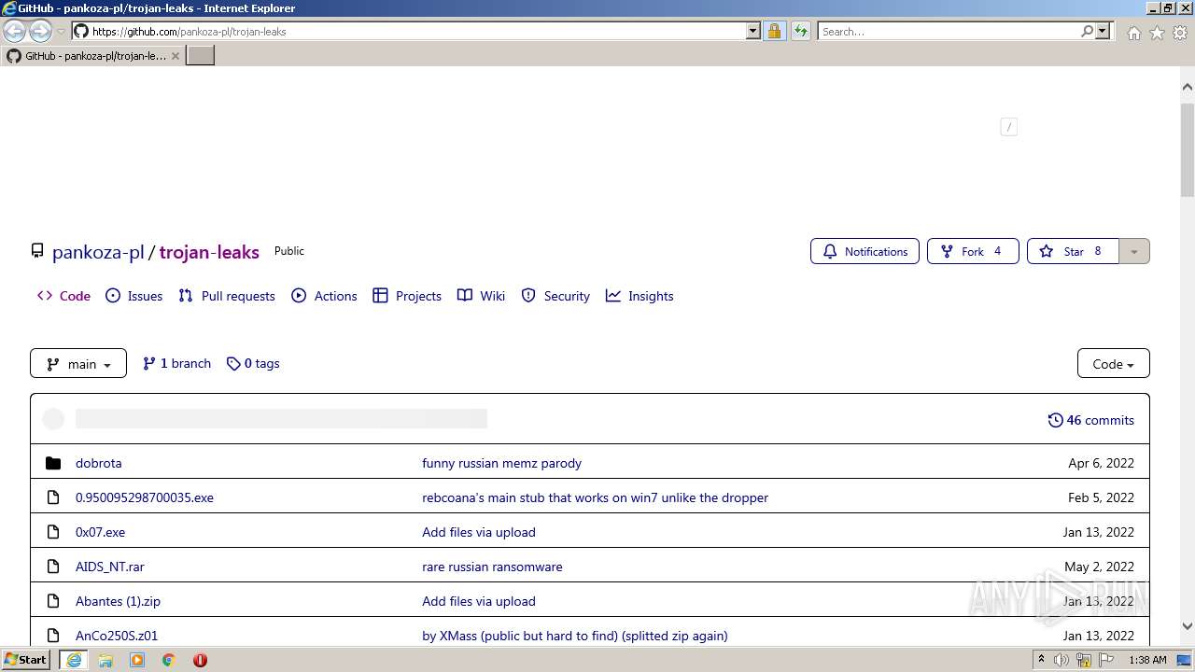Switch to the Projects tab
Viewport: 1195px width, 672px height.
407,296
